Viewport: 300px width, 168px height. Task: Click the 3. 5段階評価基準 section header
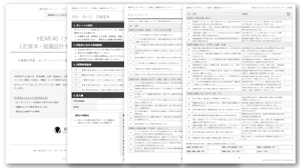click(97, 64)
